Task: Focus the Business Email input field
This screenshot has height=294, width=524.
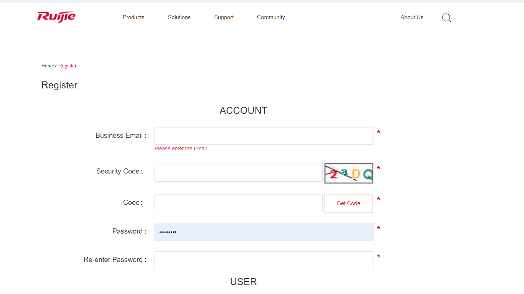Action: (264, 136)
